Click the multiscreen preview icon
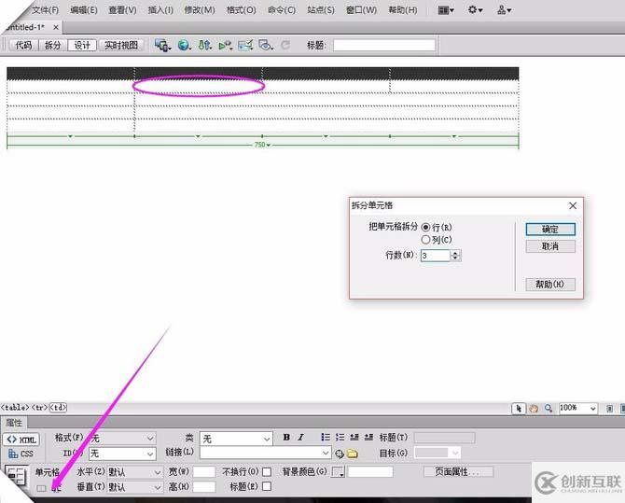The image size is (625, 503). (162, 45)
